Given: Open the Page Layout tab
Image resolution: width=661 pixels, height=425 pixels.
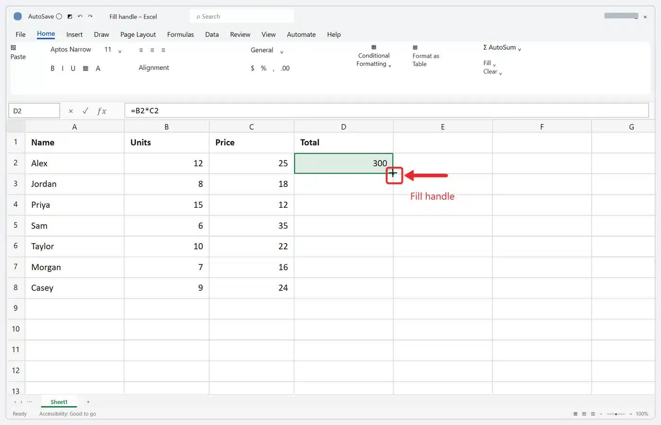Looking at the screenshot, I should [138, 34].
